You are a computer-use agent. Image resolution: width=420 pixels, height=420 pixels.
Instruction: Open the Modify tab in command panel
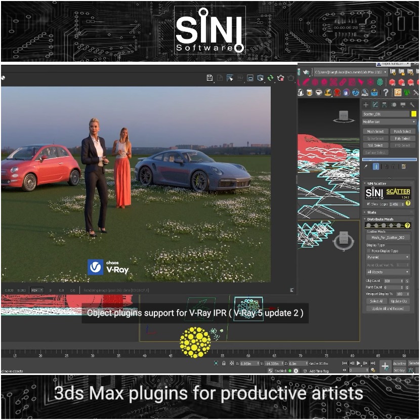(x=375, y=105)
